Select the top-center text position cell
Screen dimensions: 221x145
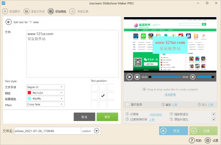click(103, 87)
